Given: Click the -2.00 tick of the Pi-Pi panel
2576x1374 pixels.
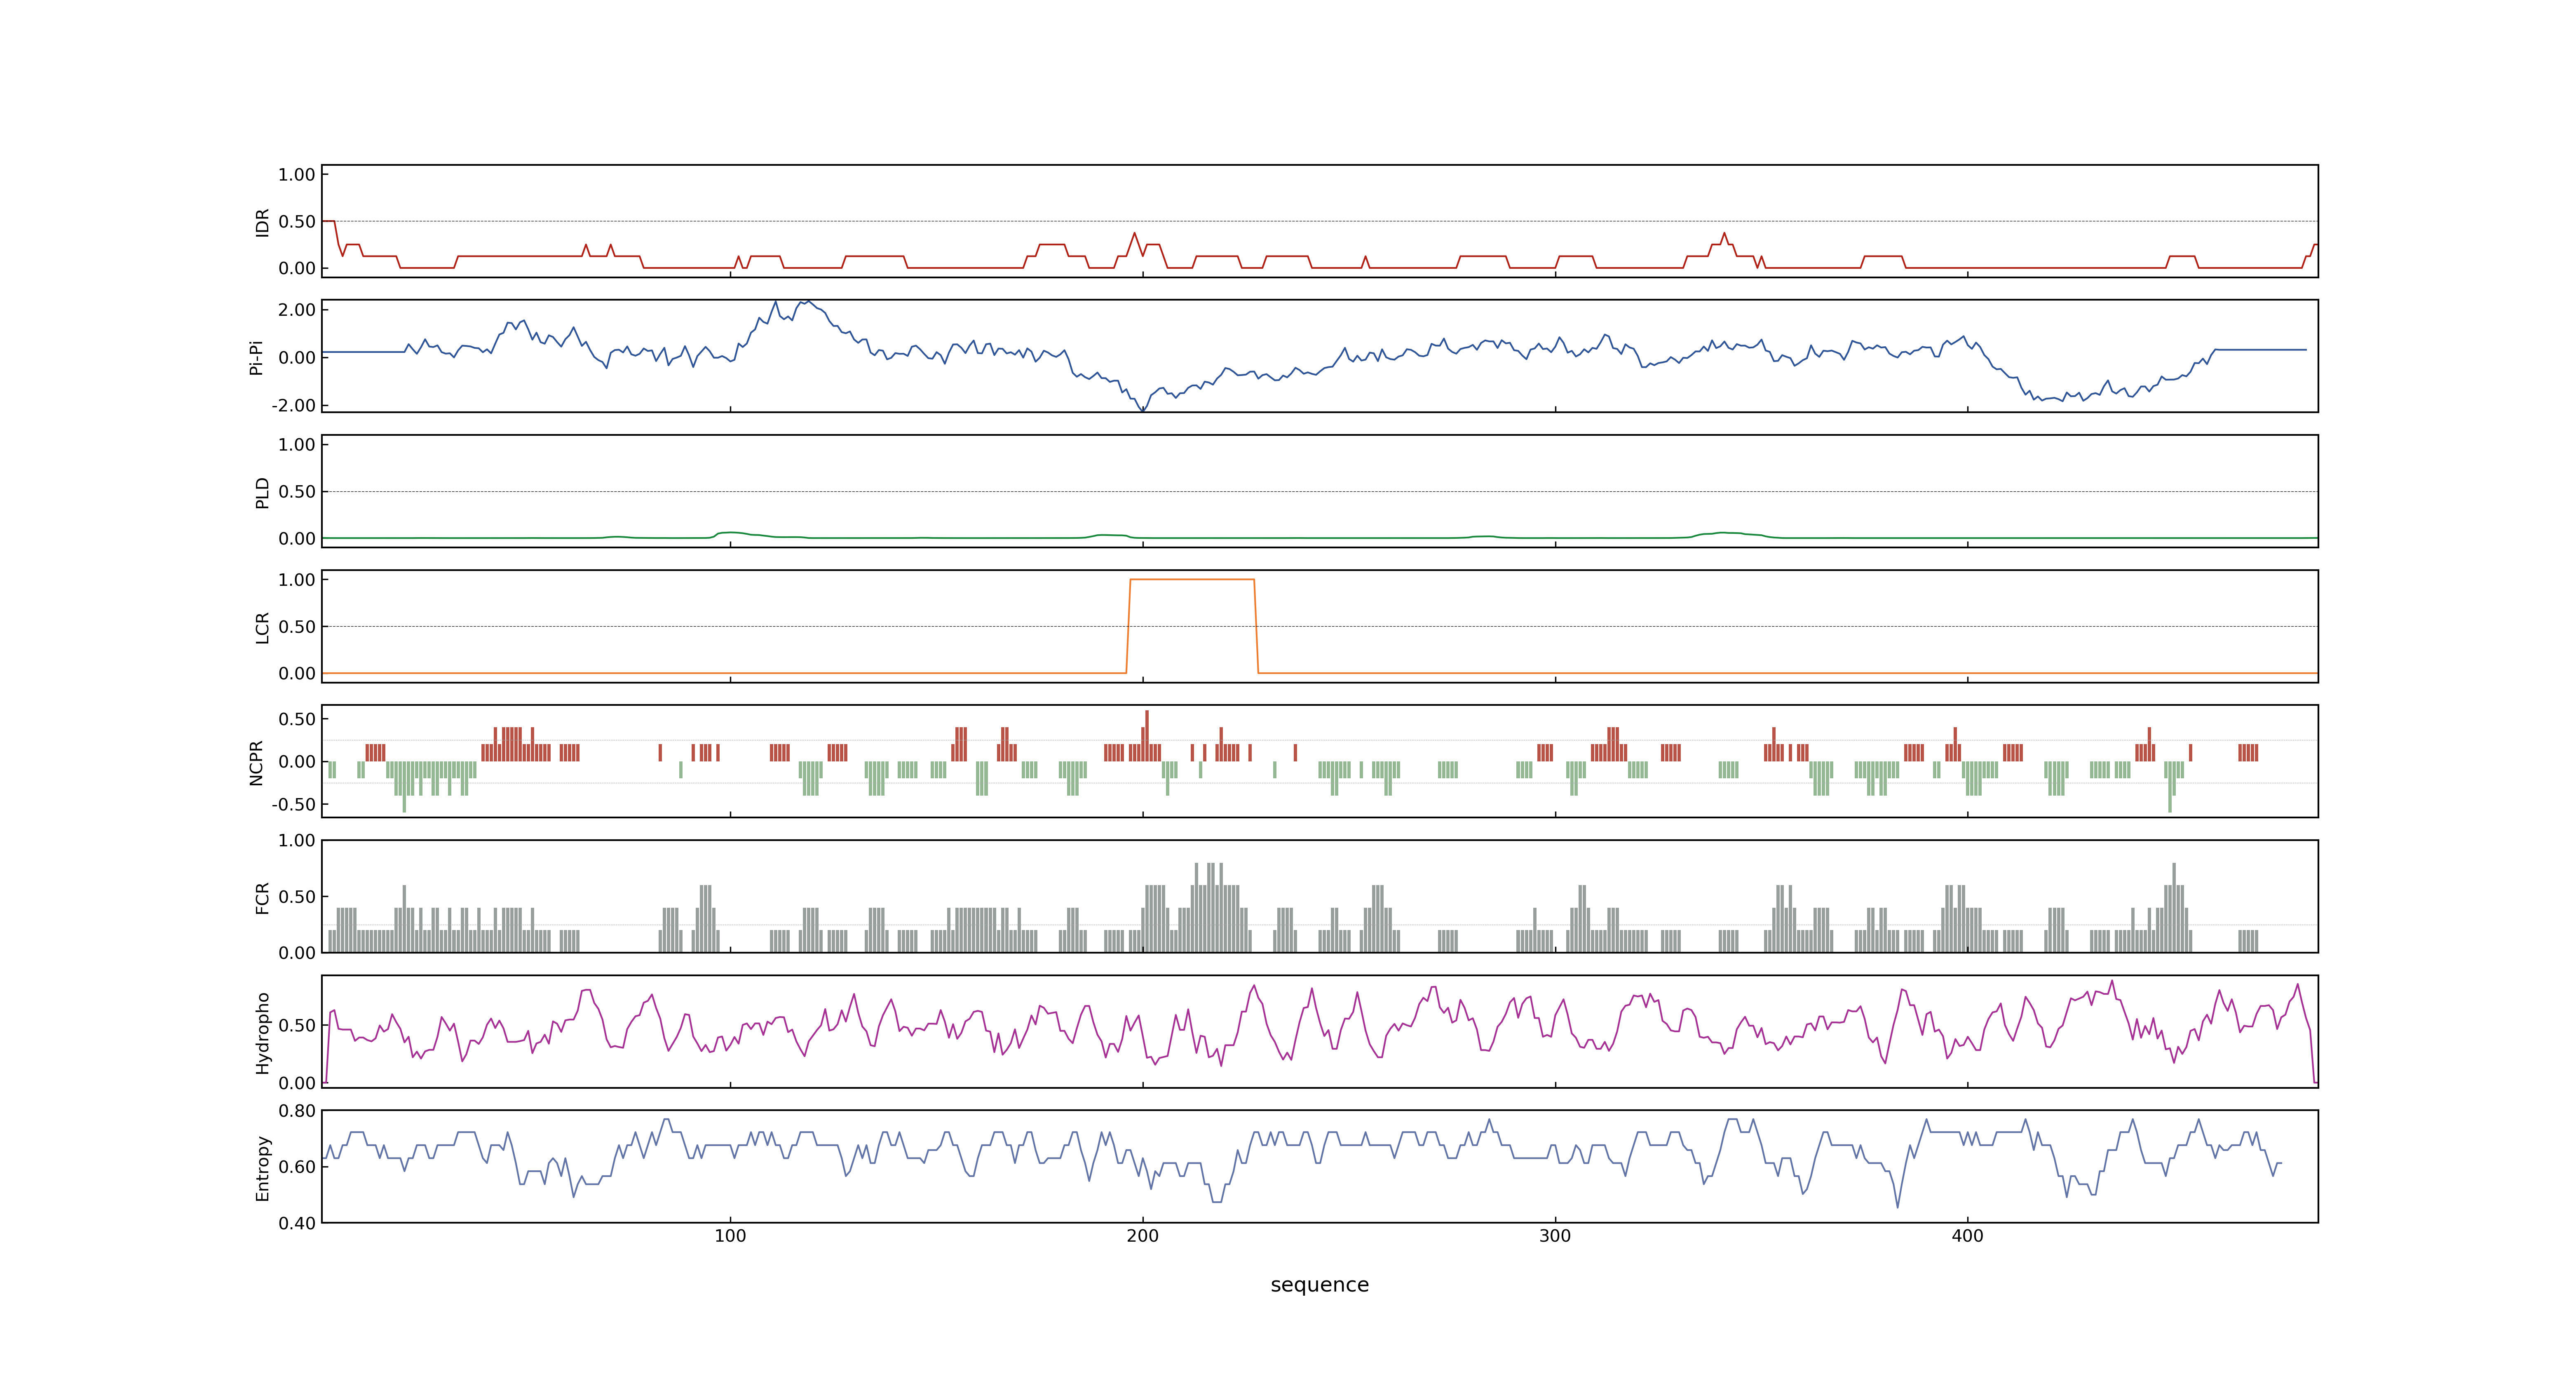Looking at the screenshot, I should tap(293, 406).
